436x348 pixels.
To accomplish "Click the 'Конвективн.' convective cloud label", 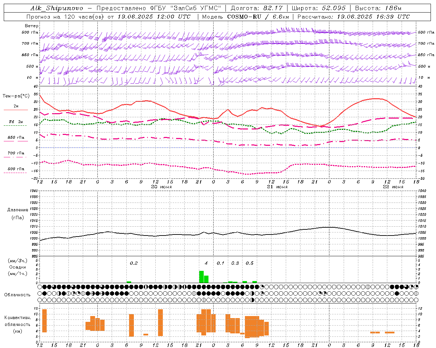I will click(x=18, y=318).
